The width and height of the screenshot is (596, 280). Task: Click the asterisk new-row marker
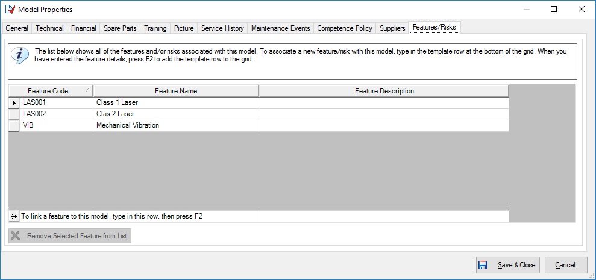(14, 216)
